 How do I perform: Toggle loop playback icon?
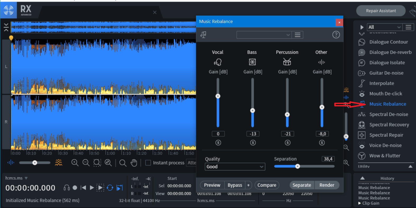coord(110,188)
